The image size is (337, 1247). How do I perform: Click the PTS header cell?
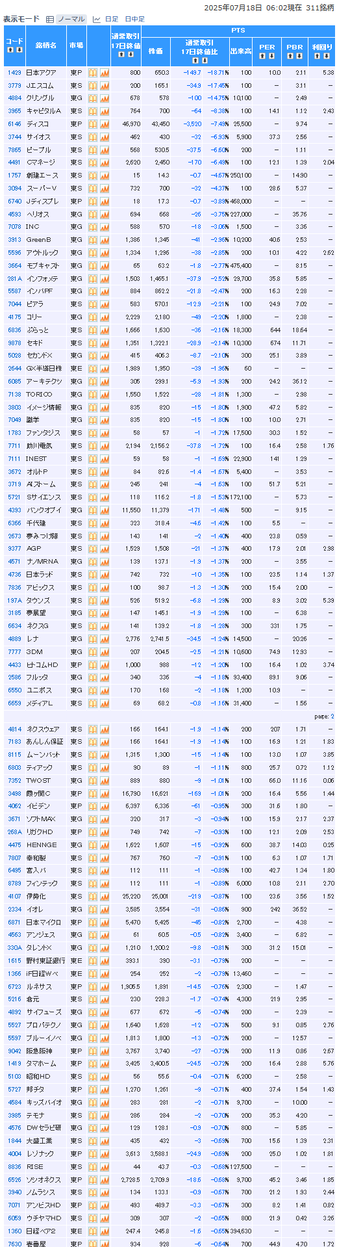[238, 31]
